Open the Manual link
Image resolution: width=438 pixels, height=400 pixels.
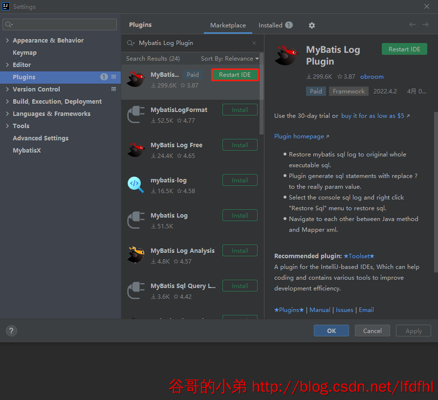click(x=320, y=310)
